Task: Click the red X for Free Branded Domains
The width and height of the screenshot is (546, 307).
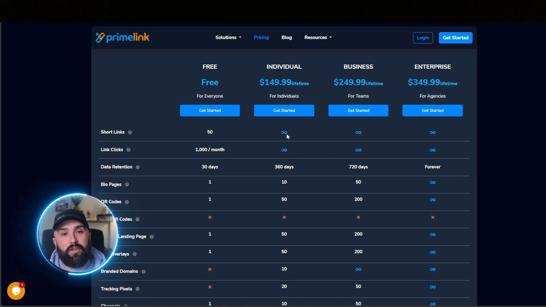Action: [x=210, y=269]
